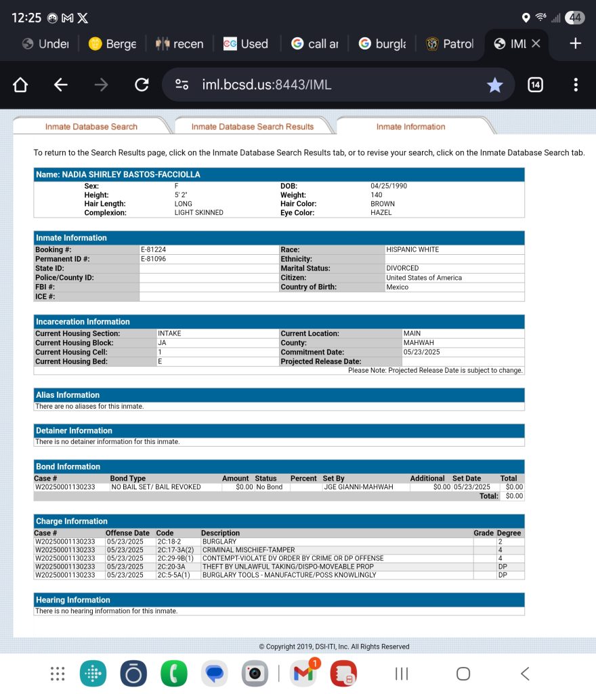
Task: Open the browser three-dot menu
Action: [576, 85]
